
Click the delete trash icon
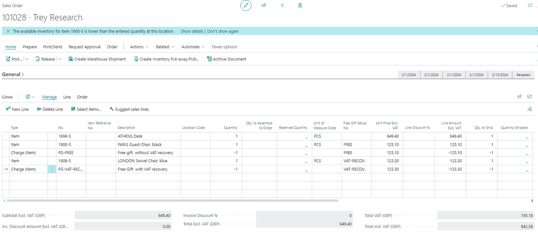300,6
